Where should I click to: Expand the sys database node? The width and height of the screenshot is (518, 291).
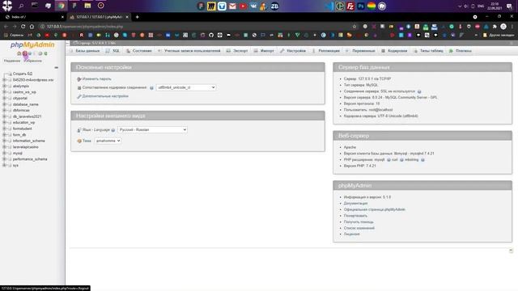coord(4,165)
